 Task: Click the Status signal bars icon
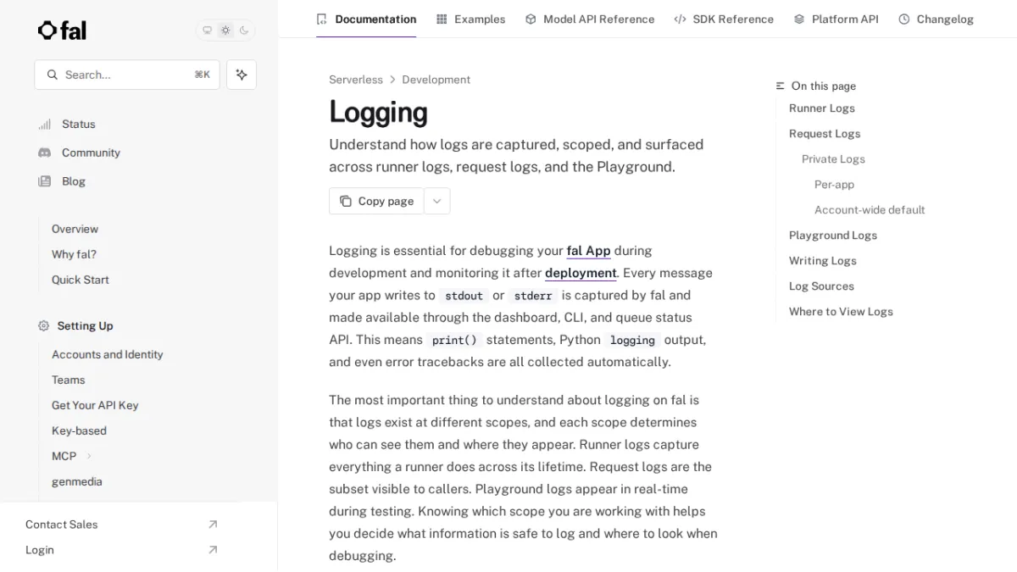coord(44,124)
